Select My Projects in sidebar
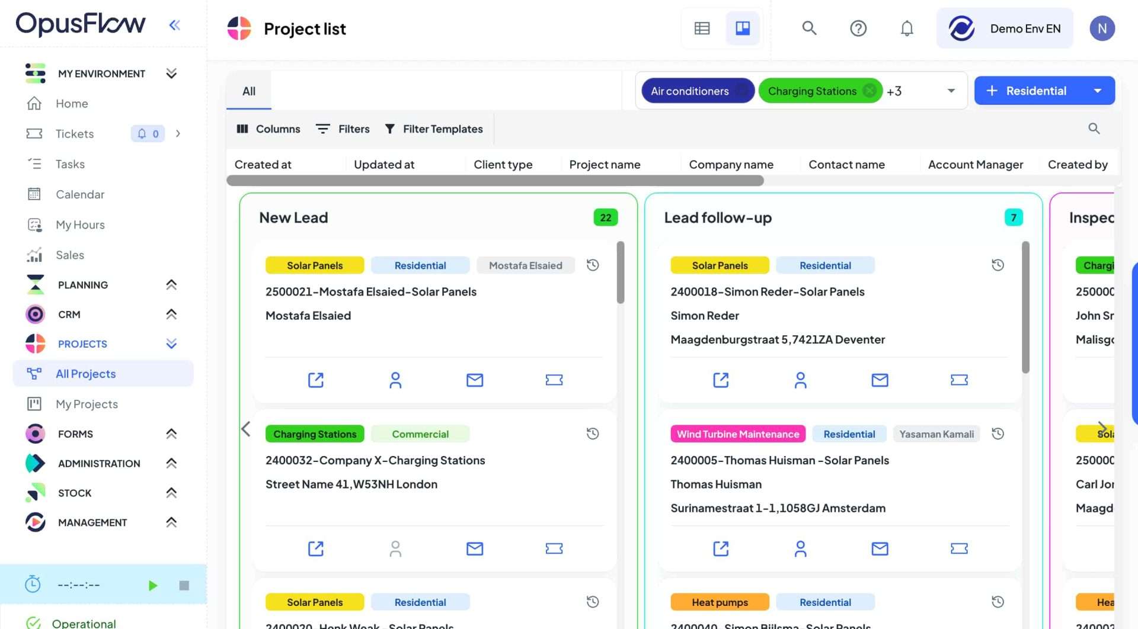1138x629 pixels. [87, 404]
